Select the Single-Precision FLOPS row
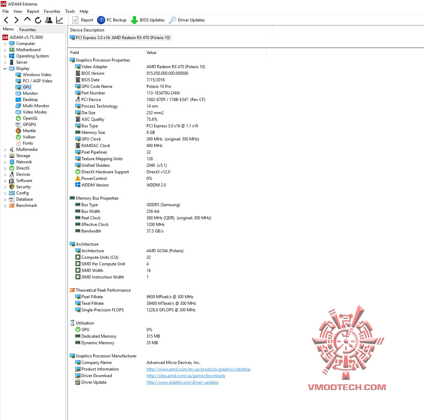This screenshot has width=424, height=420. [x=168, y=310]
